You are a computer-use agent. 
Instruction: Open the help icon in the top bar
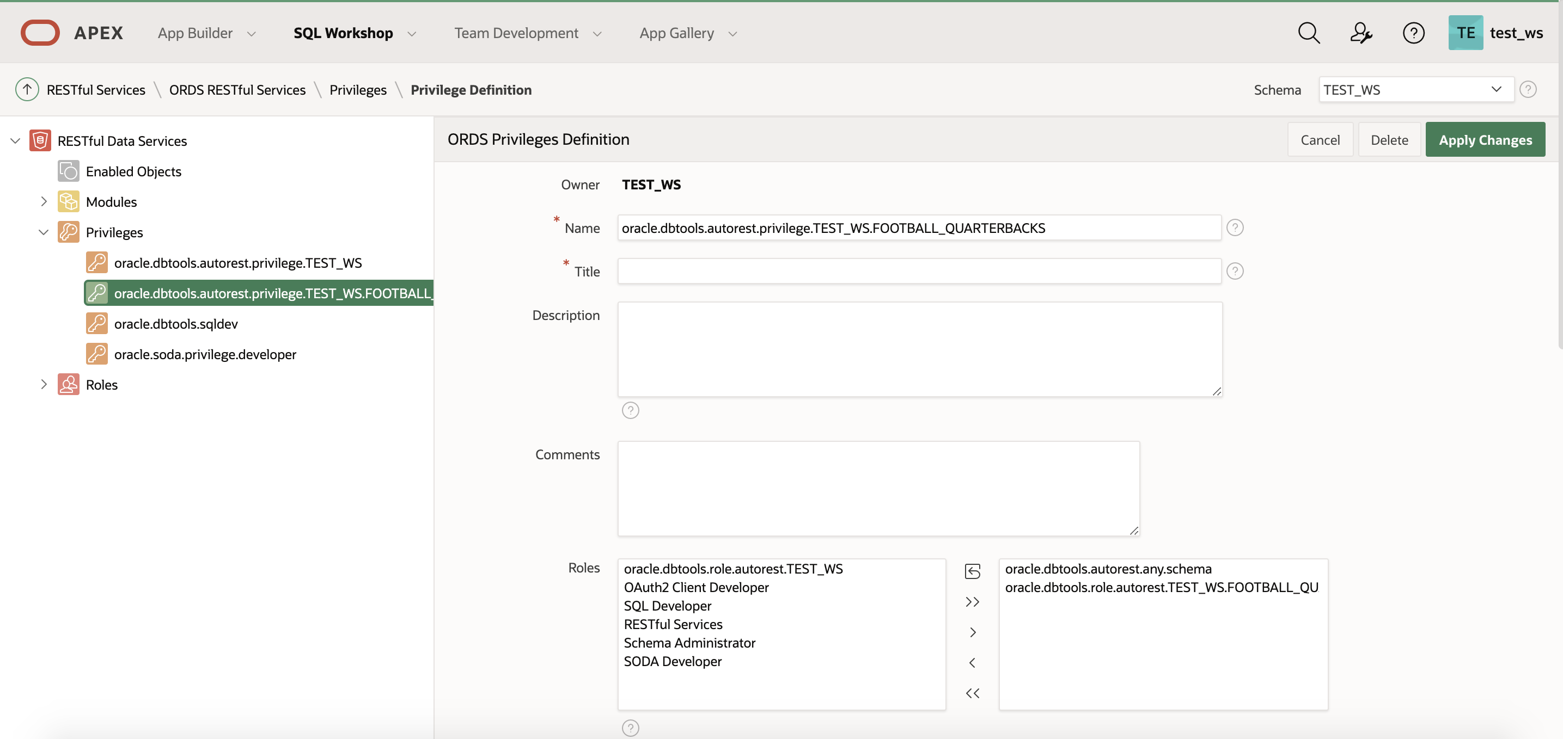[x=1414, y=33]
